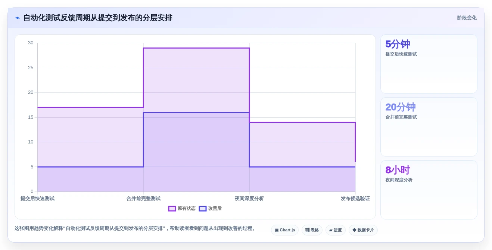Open the 8小时 夜间深度分析 card
The image size is (492, 250).
coord(429,190)
